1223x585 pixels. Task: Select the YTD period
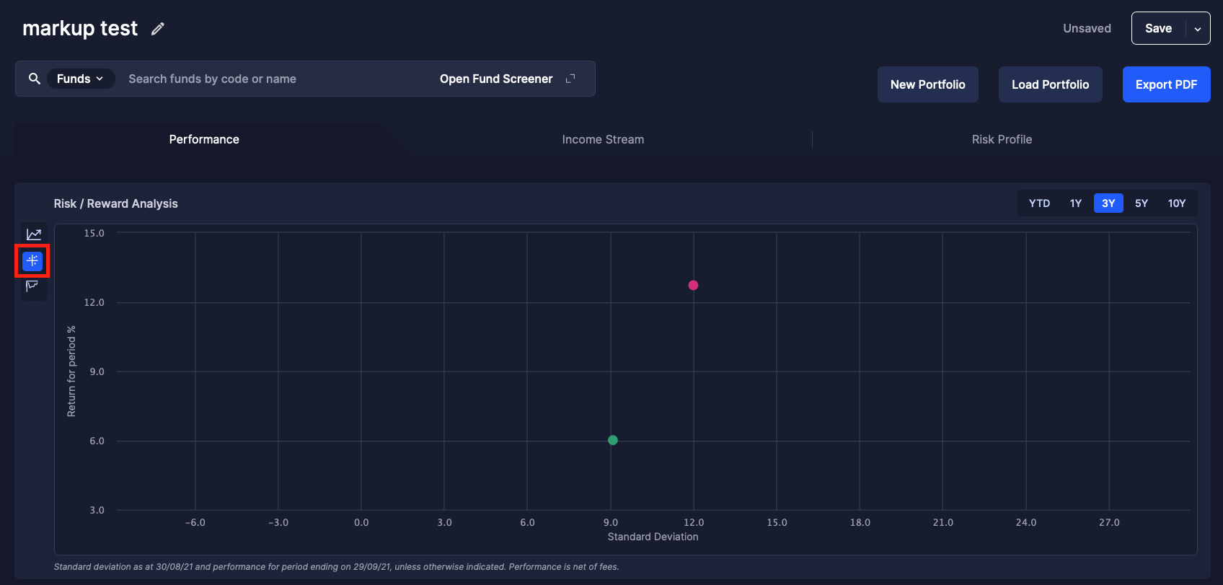(1039, 203)
